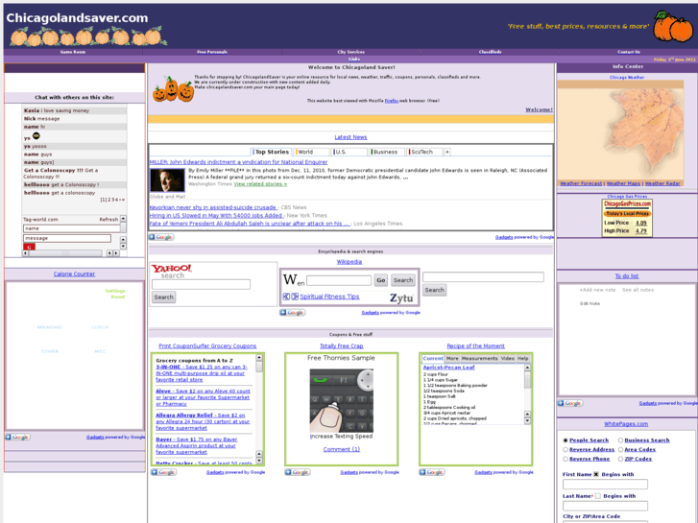
Task: Click the chat name input field
Action: click(72, 228)
